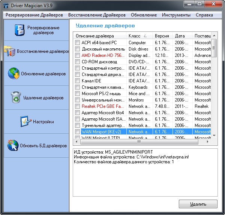The image size is (225, 215).
Task: Check the Универсальный монитор driver checkbox
Action: coord(77,100)
